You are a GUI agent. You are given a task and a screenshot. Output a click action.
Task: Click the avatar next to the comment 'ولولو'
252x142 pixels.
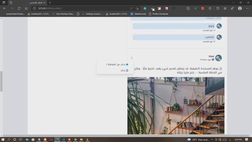[x=219, y=26]
